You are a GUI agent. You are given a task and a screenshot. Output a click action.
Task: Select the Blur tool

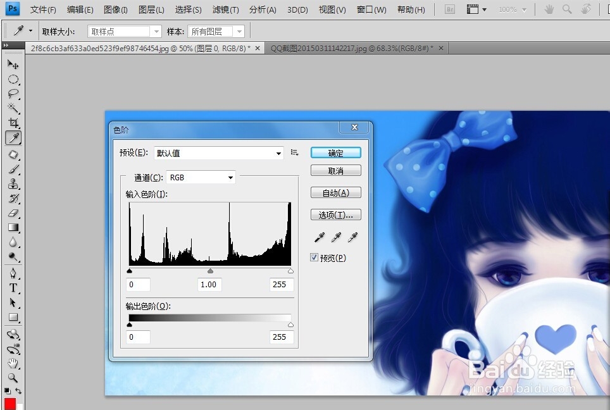coord(13,242)
